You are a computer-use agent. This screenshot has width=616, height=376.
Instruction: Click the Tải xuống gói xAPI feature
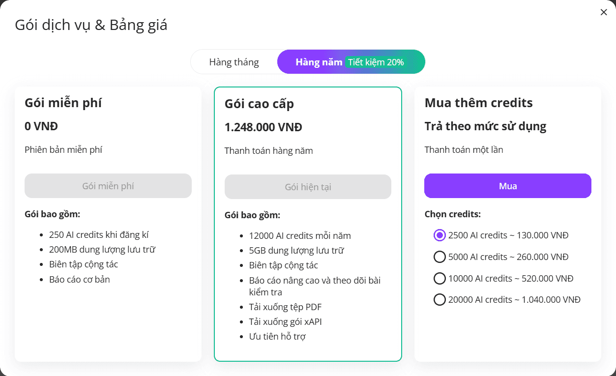point(286,322)
